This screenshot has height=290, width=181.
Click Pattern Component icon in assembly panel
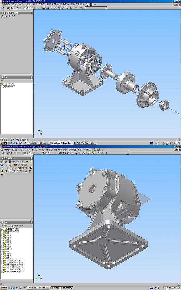[x=10, y=162]
